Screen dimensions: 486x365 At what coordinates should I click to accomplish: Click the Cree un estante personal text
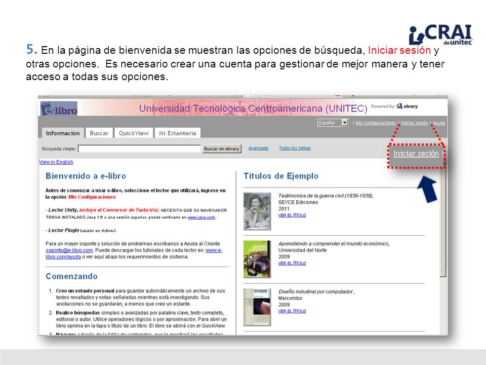click(85, 291)
